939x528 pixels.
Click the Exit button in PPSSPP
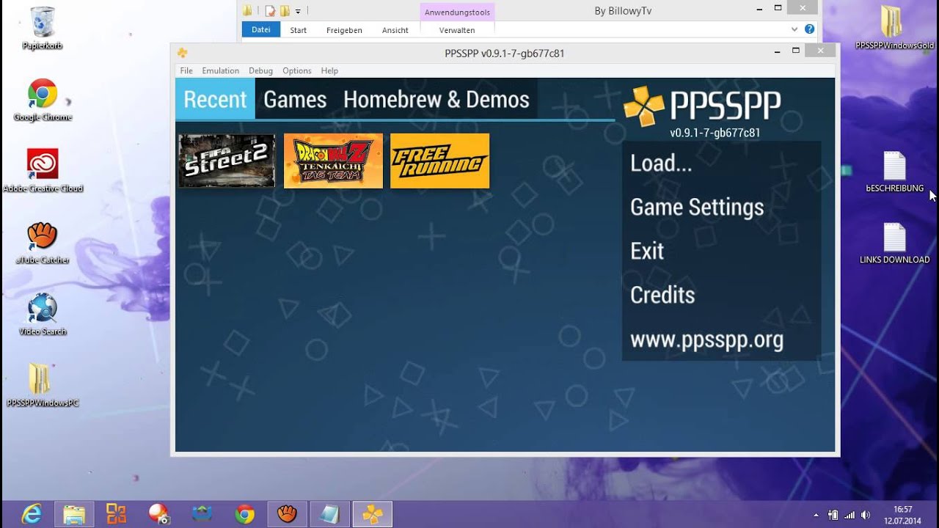pyautogui.click(x=721, y=251)
